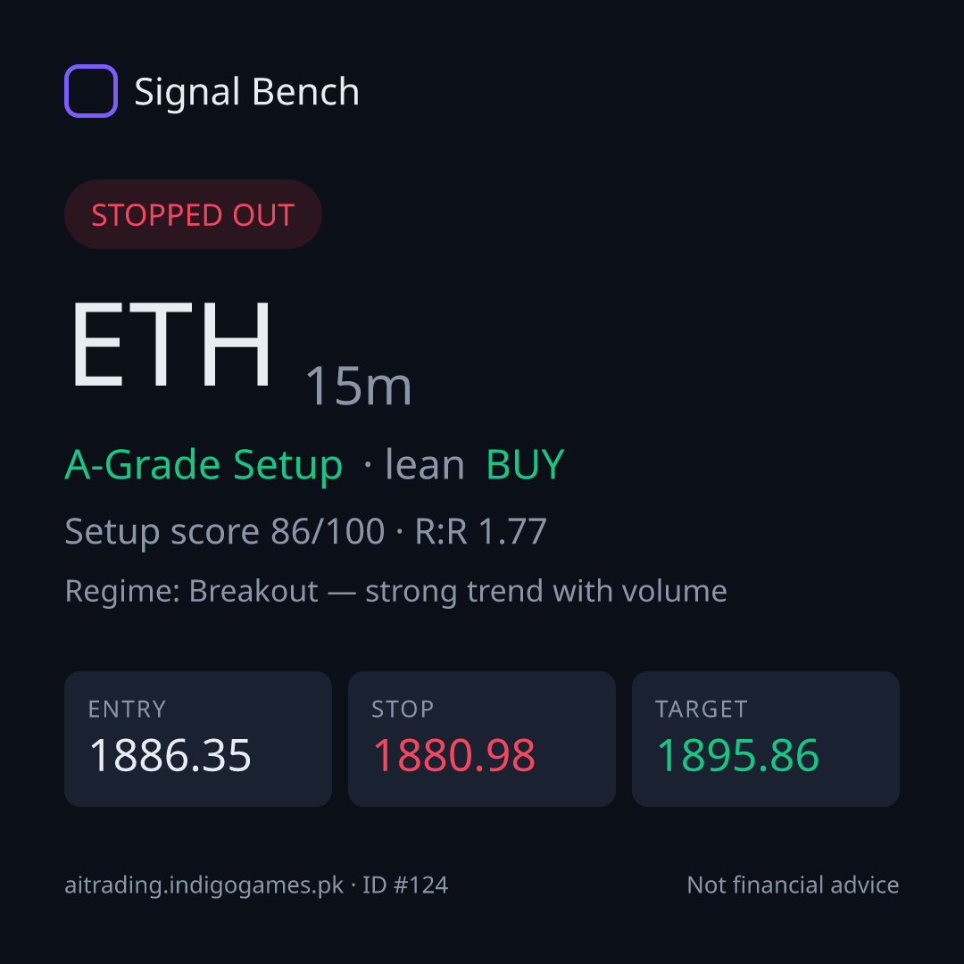Image resolution: width=964 pixels, height=964 pixels.
Task: Click the entry value 1886.35
Action: [x=170, y=755]
